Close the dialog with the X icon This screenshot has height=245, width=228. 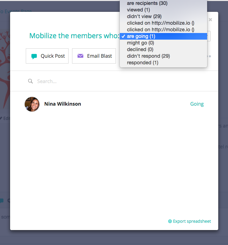pos(210,19)
